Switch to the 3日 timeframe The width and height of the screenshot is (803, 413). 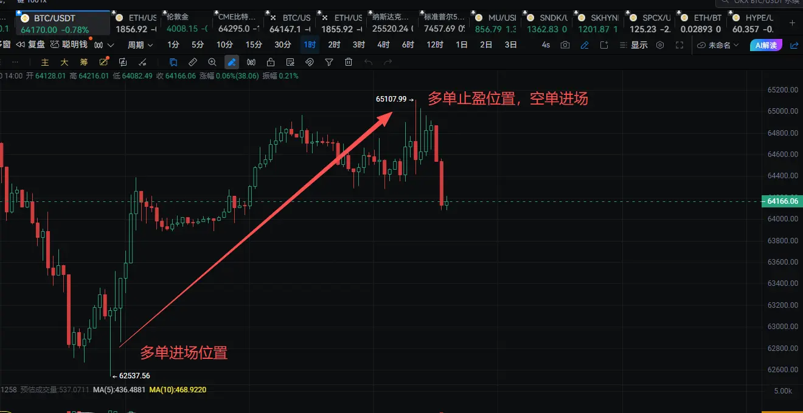point(511,44)
